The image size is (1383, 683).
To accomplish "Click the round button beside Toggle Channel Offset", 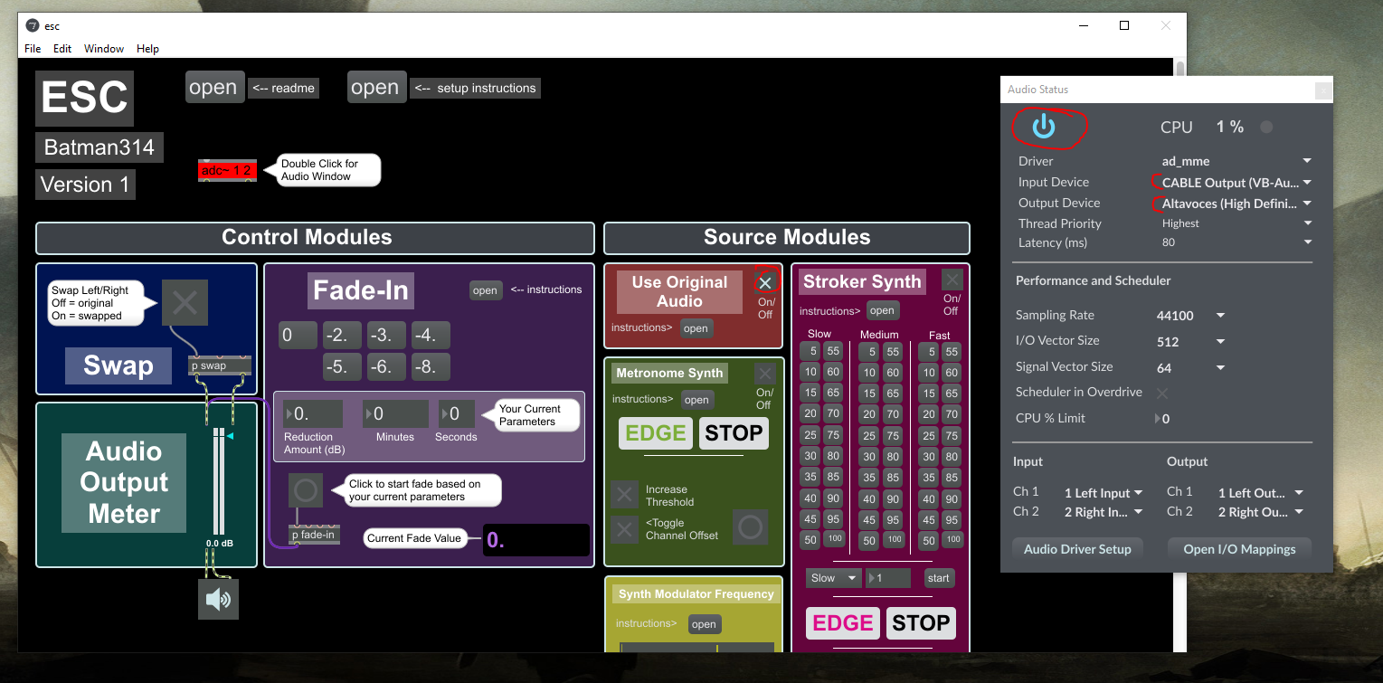I will point(750,527).
